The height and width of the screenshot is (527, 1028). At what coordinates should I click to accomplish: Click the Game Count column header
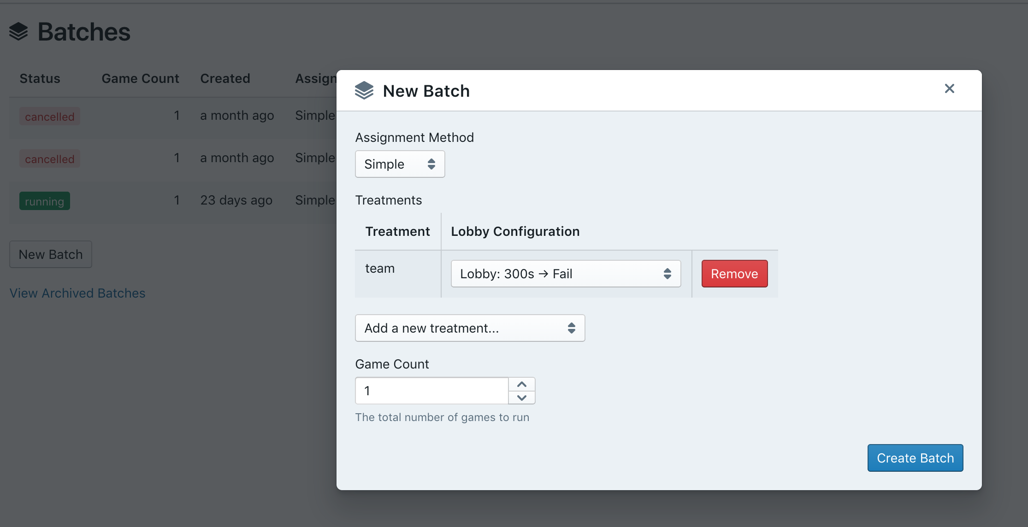(x=140, y=78)
